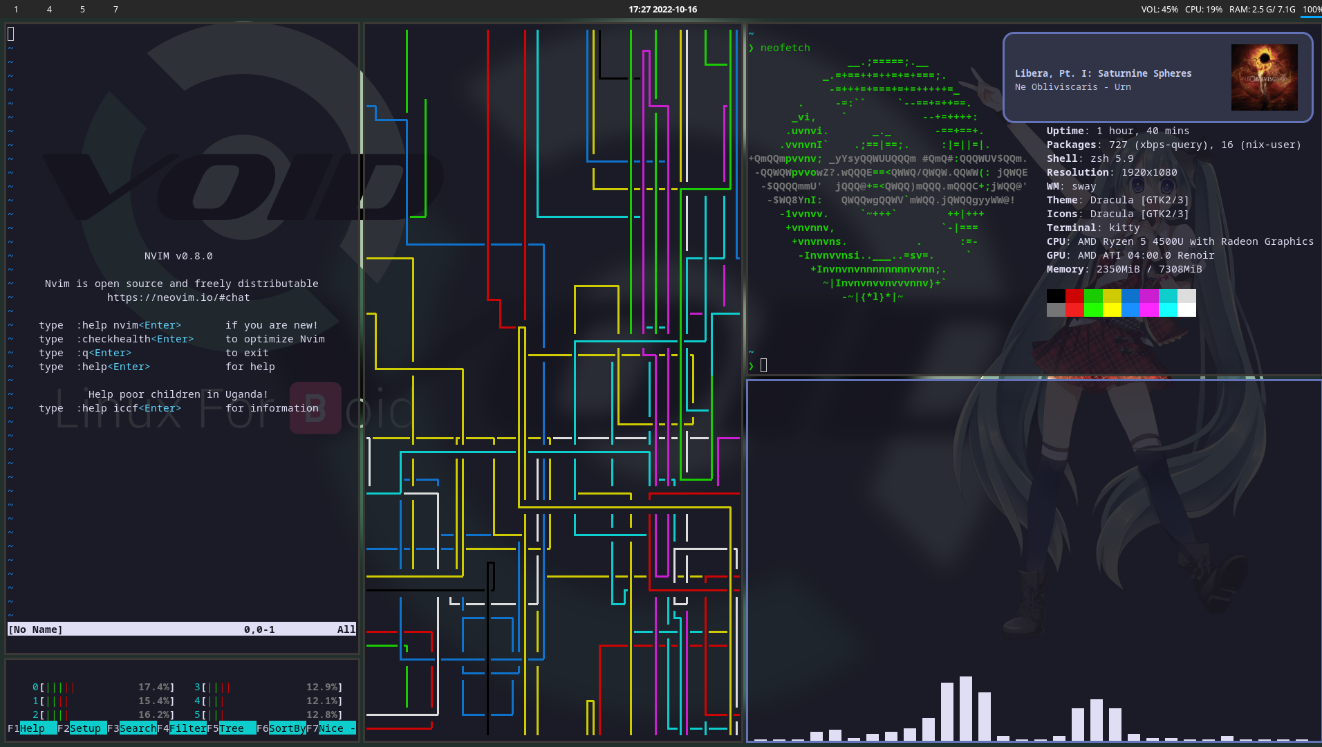Click the htop CPU 4 meter at 12.1%
Viewport: 1322px width, 747px height.
(x=268, y=701)
